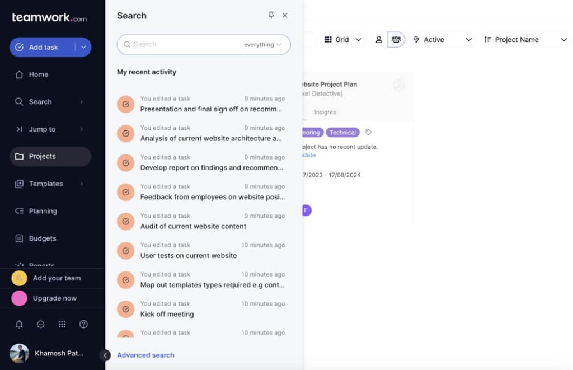This screenshot has width=573, height=370.
Task: Collapse the sidebar with the chevron arrow
Action: point(105,354)
